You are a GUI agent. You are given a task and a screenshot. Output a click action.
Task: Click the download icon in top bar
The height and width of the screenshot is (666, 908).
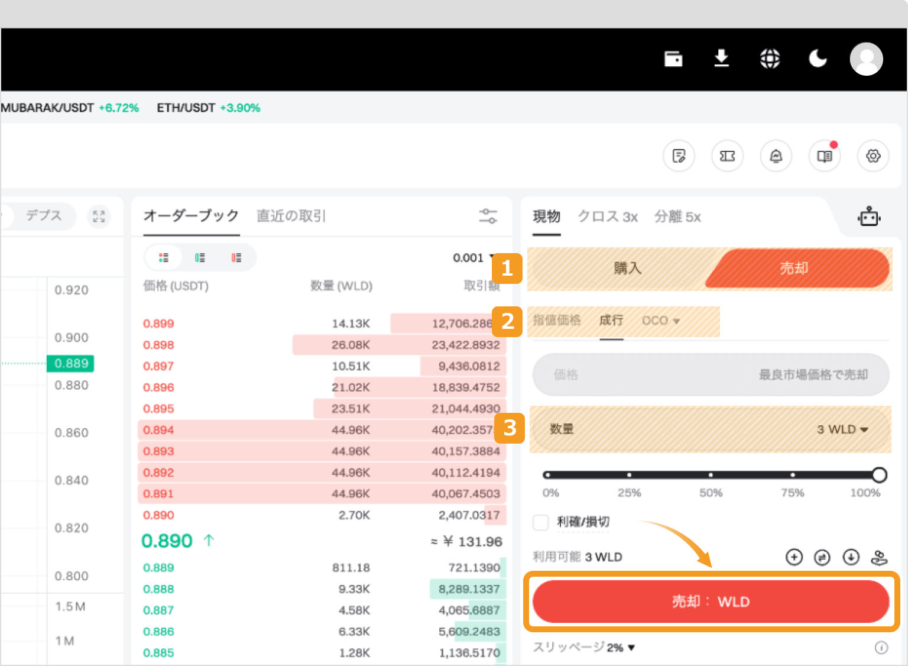pyautogui.click(x=721, y=59)
